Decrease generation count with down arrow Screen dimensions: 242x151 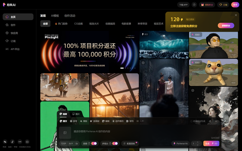(x=198, y=145)
